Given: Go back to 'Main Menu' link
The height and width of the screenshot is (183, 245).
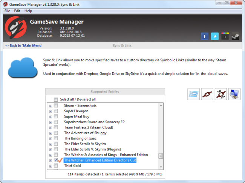Looking at the screenshot, I should pyautogui.click(x=24, y=45).
